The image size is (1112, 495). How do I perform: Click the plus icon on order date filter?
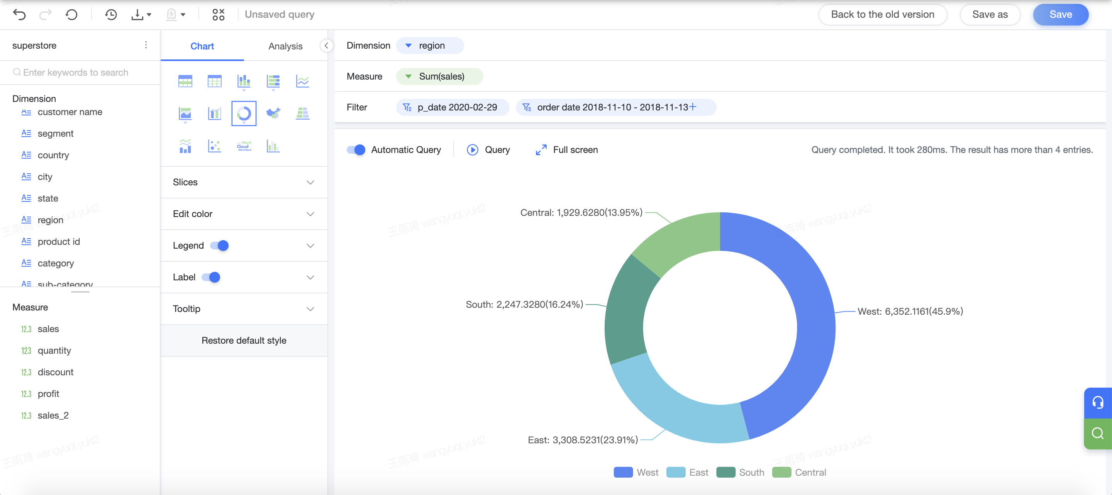(x=692, y=107)
